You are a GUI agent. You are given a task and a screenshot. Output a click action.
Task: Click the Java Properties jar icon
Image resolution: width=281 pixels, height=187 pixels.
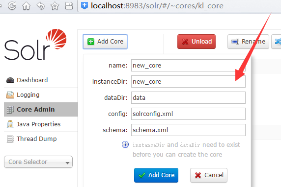(x=10, y=124)
